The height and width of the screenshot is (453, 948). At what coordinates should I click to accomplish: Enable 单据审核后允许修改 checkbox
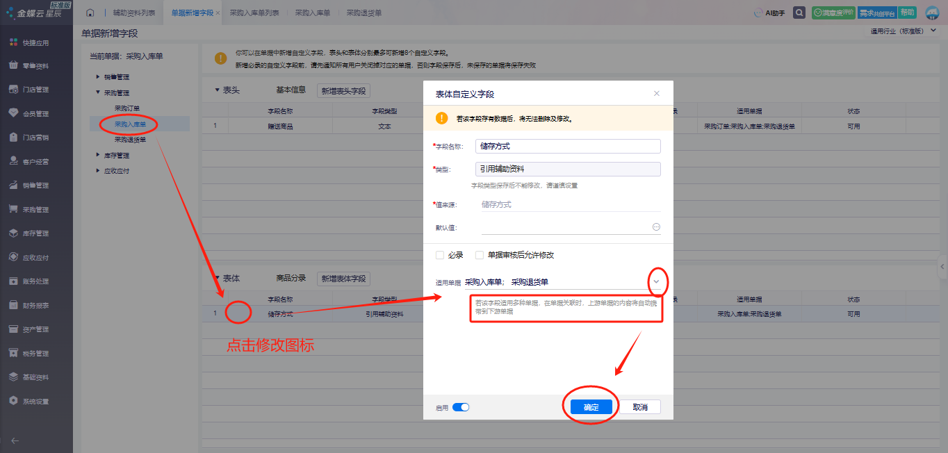(480, 255)
